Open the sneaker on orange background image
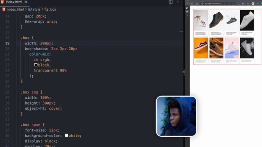This screenshot has width=262, height=147. click(x=201, y=48)
